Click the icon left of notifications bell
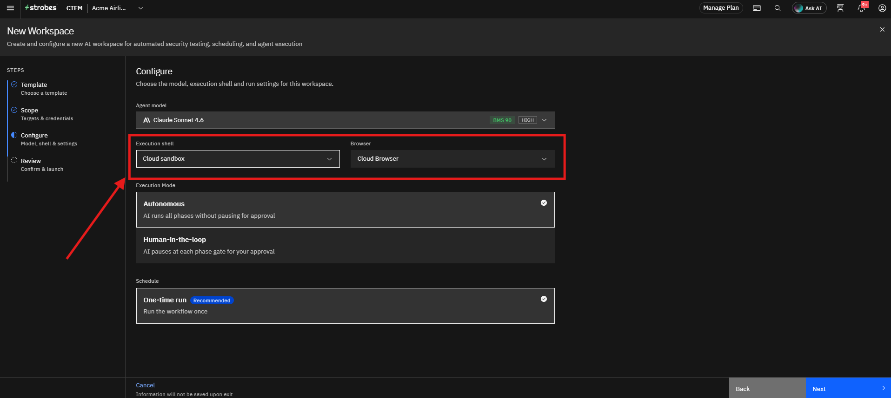The width and height of the screenshot is (891, 398). click(840, 8)
